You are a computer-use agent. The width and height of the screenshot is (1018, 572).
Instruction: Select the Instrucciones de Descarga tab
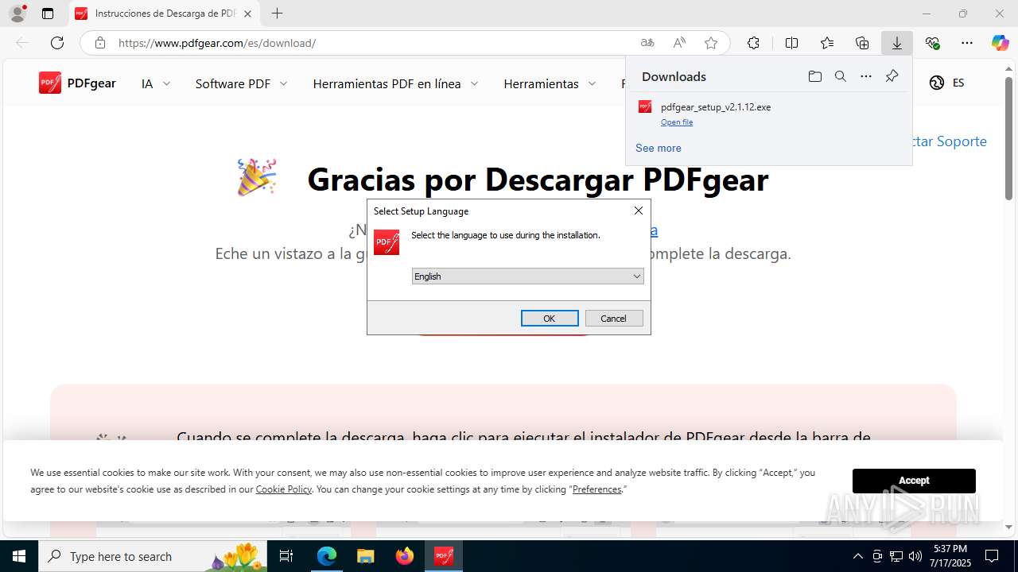(165, 14)
